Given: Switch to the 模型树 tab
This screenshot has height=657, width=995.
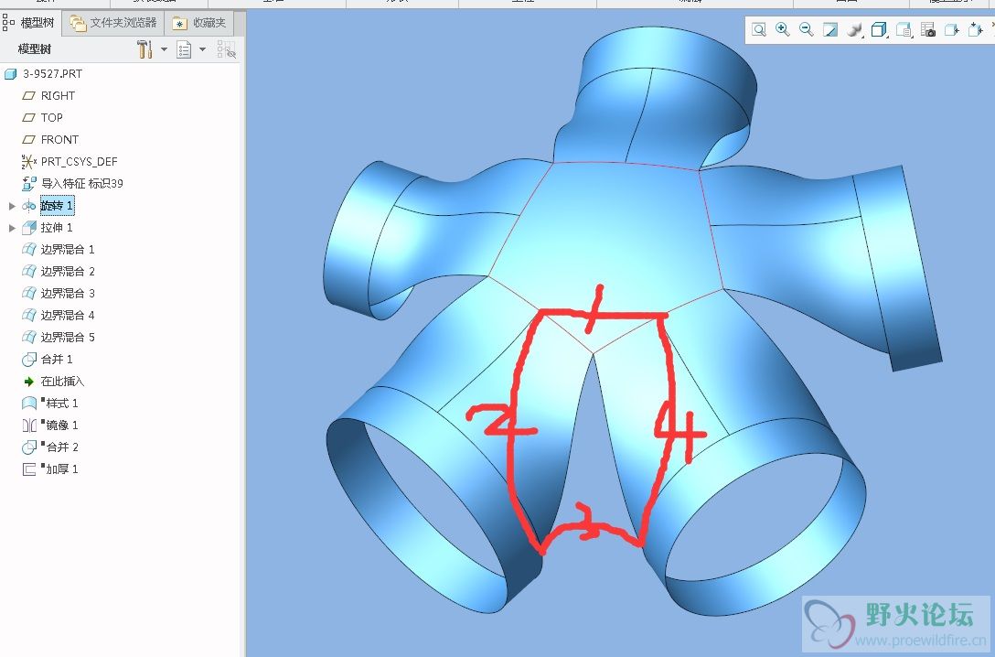Looking at the screenshot, I should 30,23.
